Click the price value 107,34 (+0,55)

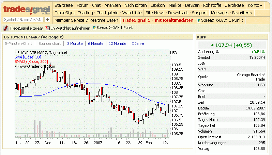coord(233,45)
